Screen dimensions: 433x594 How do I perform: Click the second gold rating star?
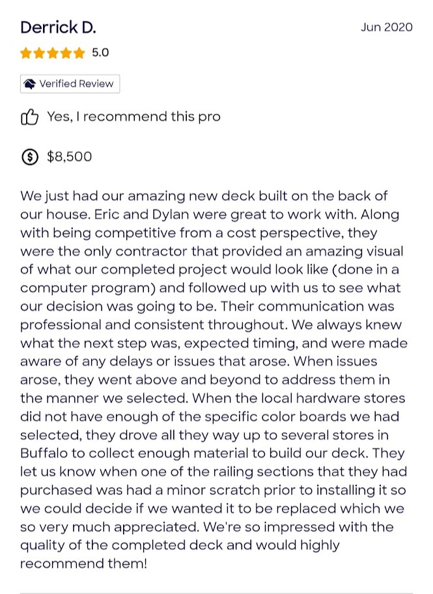pos(39,53)
